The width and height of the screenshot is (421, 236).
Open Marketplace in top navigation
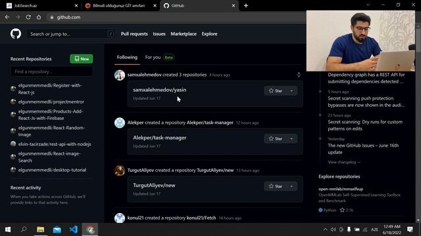184,34
